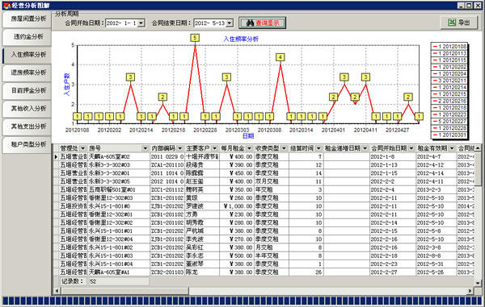Viewport: 485px width, 307px height.
Task: Expand the 管理处 column filter dropdown
Action: 82,148
